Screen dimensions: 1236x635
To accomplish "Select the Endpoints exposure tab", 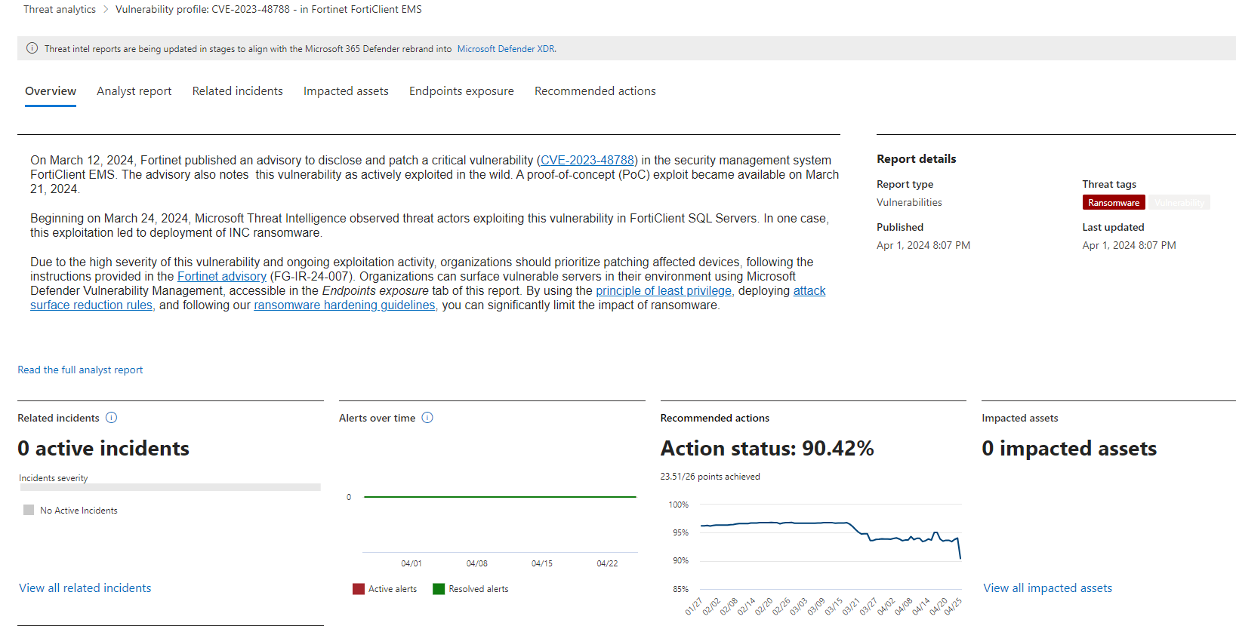I will [461, 91].
